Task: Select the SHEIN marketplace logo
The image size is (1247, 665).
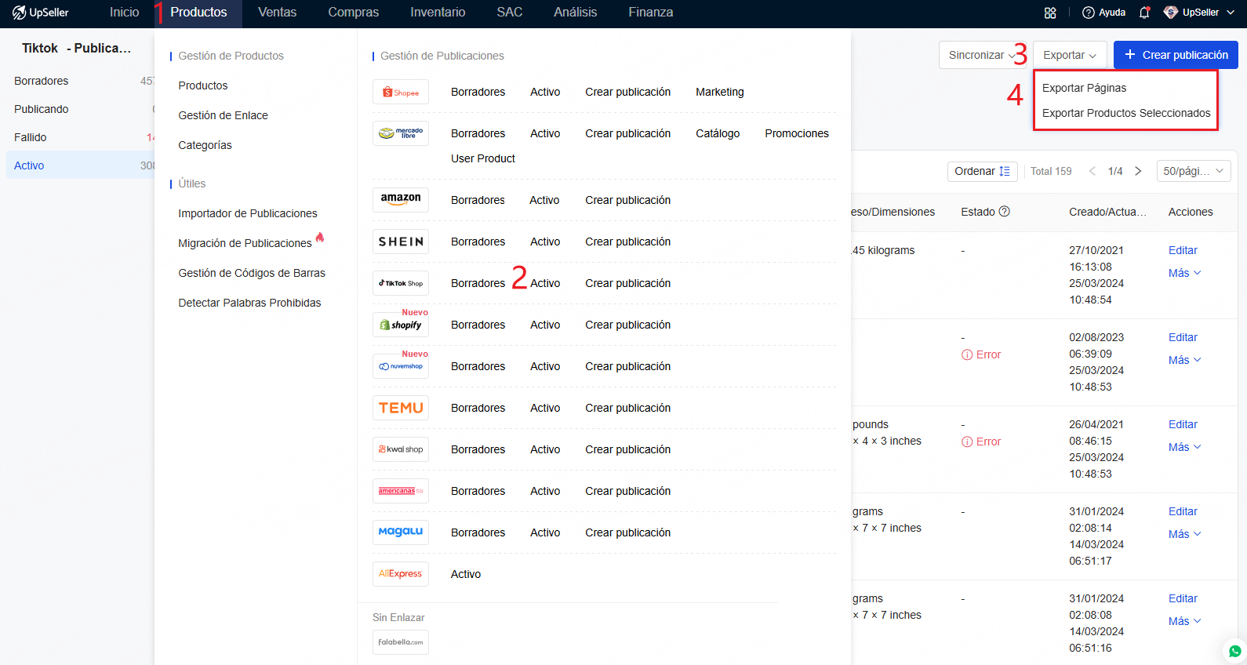Action: [x=401, y=242]
